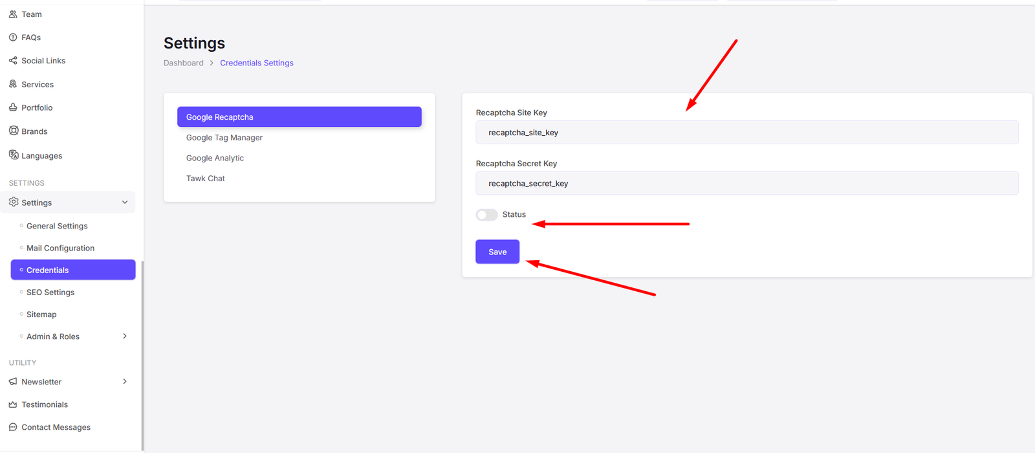Open the Tawk Chat credentials tab
1035x453 pixels.
pos(206,179)
